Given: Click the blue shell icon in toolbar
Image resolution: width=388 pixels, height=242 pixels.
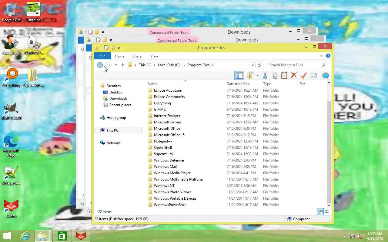Looking at the screenshot, I should point(326,75).
